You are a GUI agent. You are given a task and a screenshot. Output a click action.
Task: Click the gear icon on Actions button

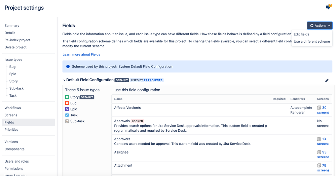coord(312,26)
